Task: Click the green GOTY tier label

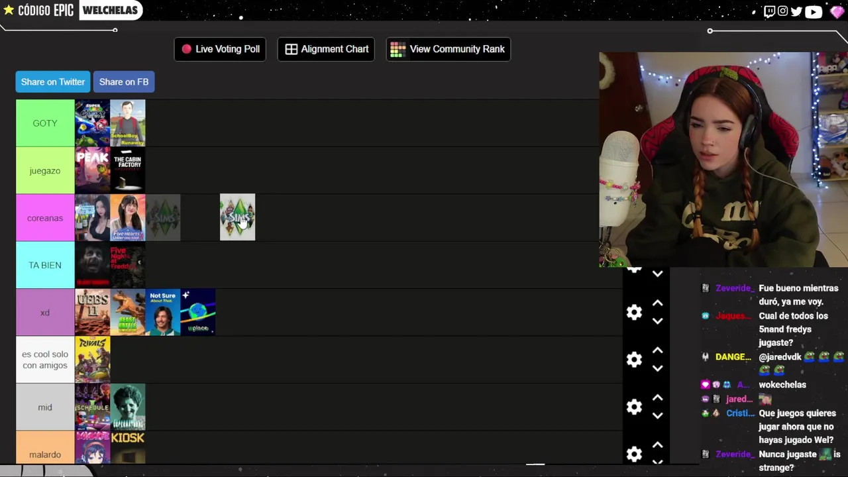Action: [x=45, y=123]
